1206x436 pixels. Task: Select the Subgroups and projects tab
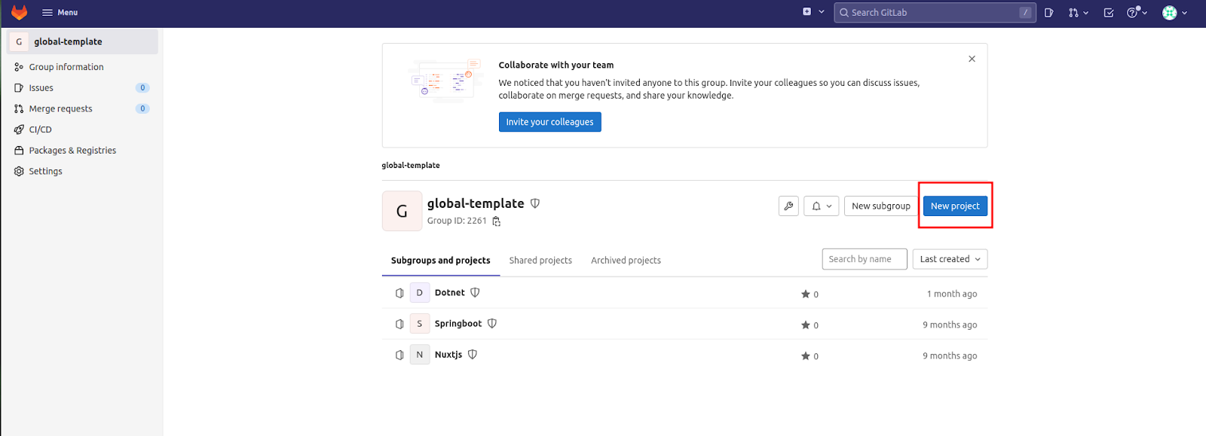(441, 261)
